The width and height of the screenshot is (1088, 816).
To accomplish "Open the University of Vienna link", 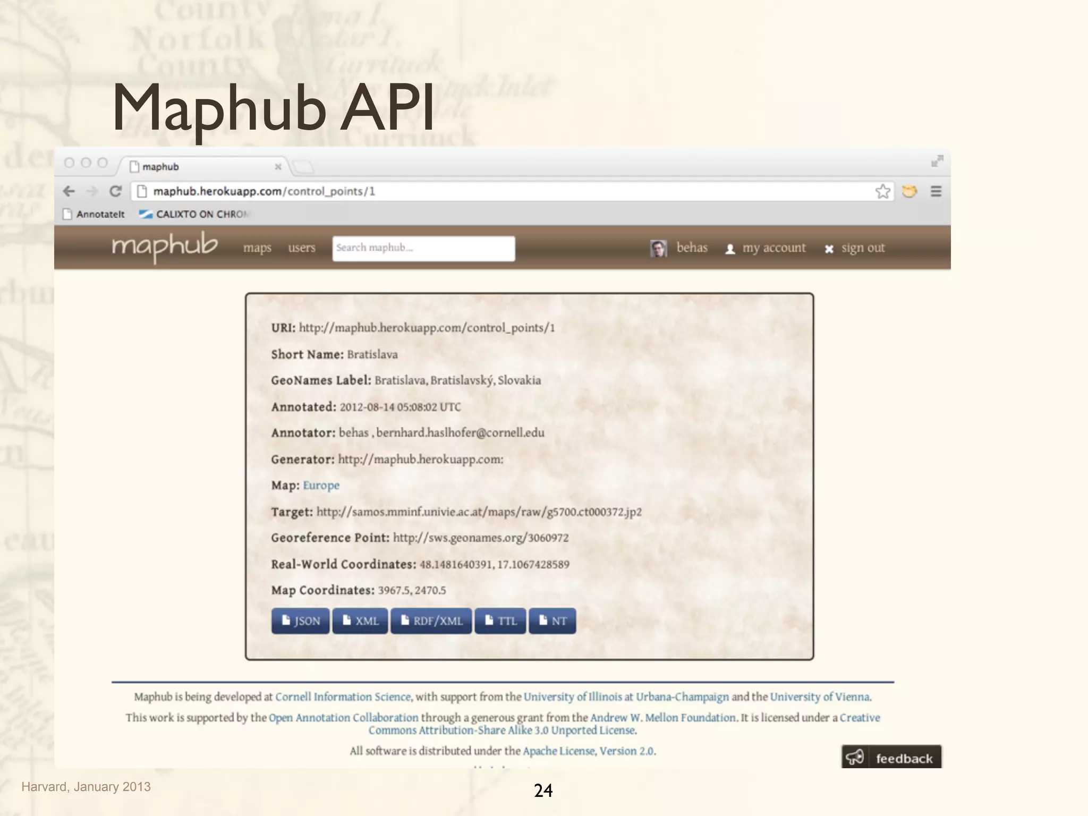I will (x=820, y=697).
